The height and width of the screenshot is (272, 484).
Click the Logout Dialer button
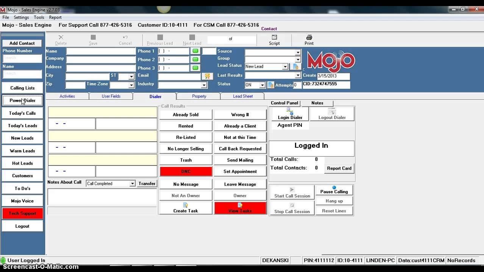coord(332,114)
